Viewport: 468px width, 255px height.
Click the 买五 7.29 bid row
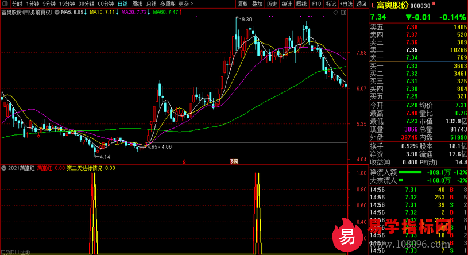[x=419, y=96]
